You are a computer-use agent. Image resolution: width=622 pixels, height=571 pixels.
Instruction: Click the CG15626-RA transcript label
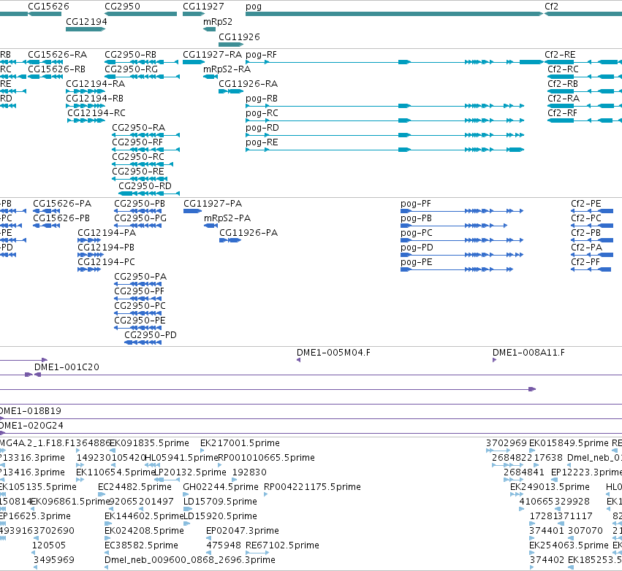pyautogui.click(x=58, y=54)
